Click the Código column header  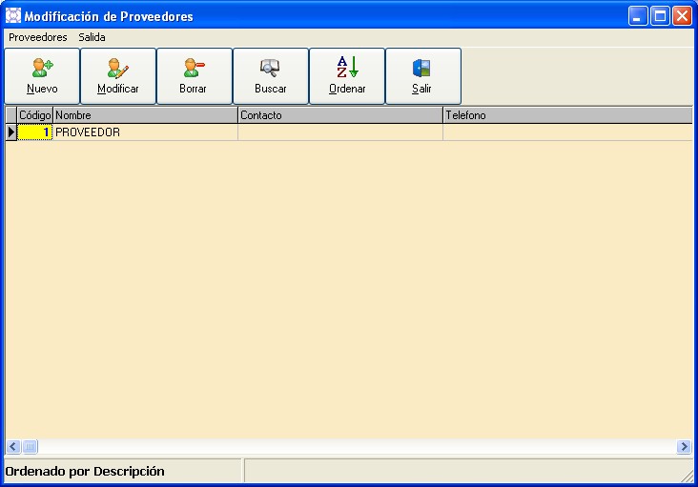pyautogui.click(x=34, y=115)
